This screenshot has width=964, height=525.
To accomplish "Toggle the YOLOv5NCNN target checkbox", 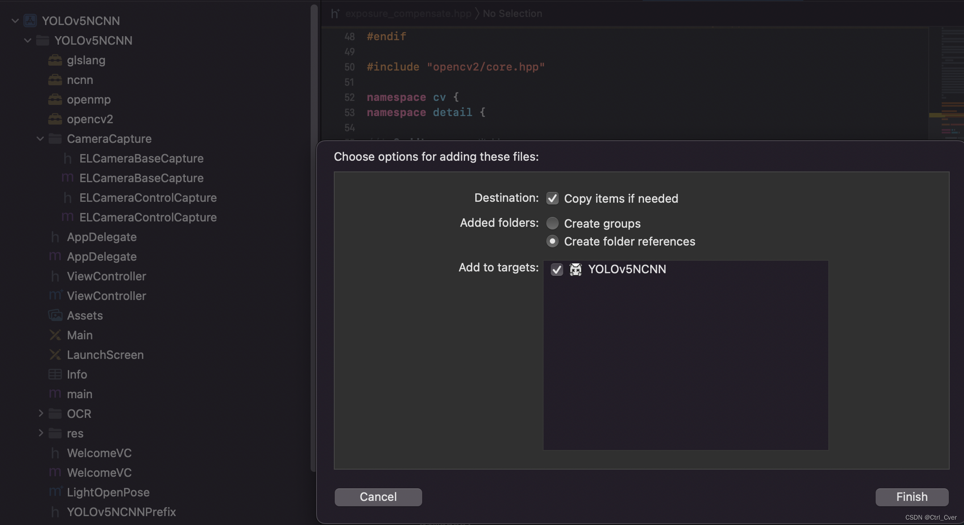I will pyautogui.click(x=557, y=270).
